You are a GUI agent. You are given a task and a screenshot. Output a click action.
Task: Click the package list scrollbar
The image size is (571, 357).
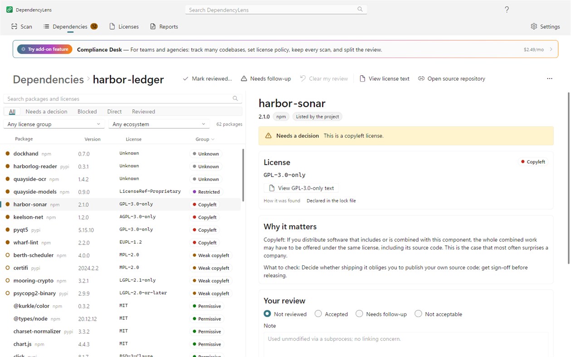pos(243,175)
